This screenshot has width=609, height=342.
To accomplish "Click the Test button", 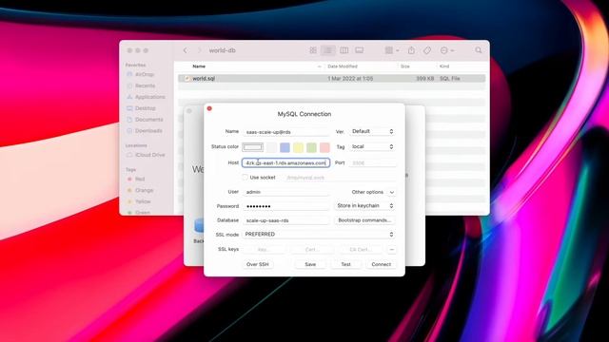I will click(x=345, y=264).
